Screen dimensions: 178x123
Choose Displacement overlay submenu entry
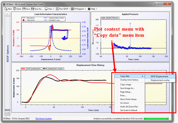tap(160, 80)
